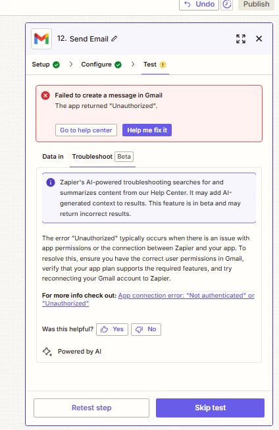Image resolution: width=279 pixels, height=430 pixels.
Task: Vote No thumbs down for helpfulness
Action: point(146,329)
